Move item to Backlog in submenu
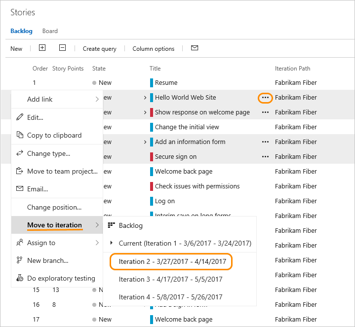The image size is (355, 327). tap(180, 225)
